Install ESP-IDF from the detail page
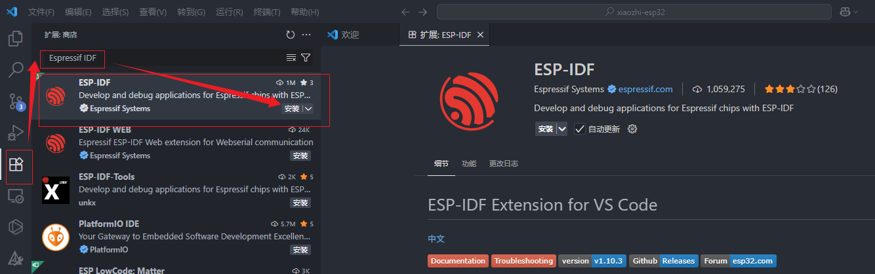 tap(546, 129)
